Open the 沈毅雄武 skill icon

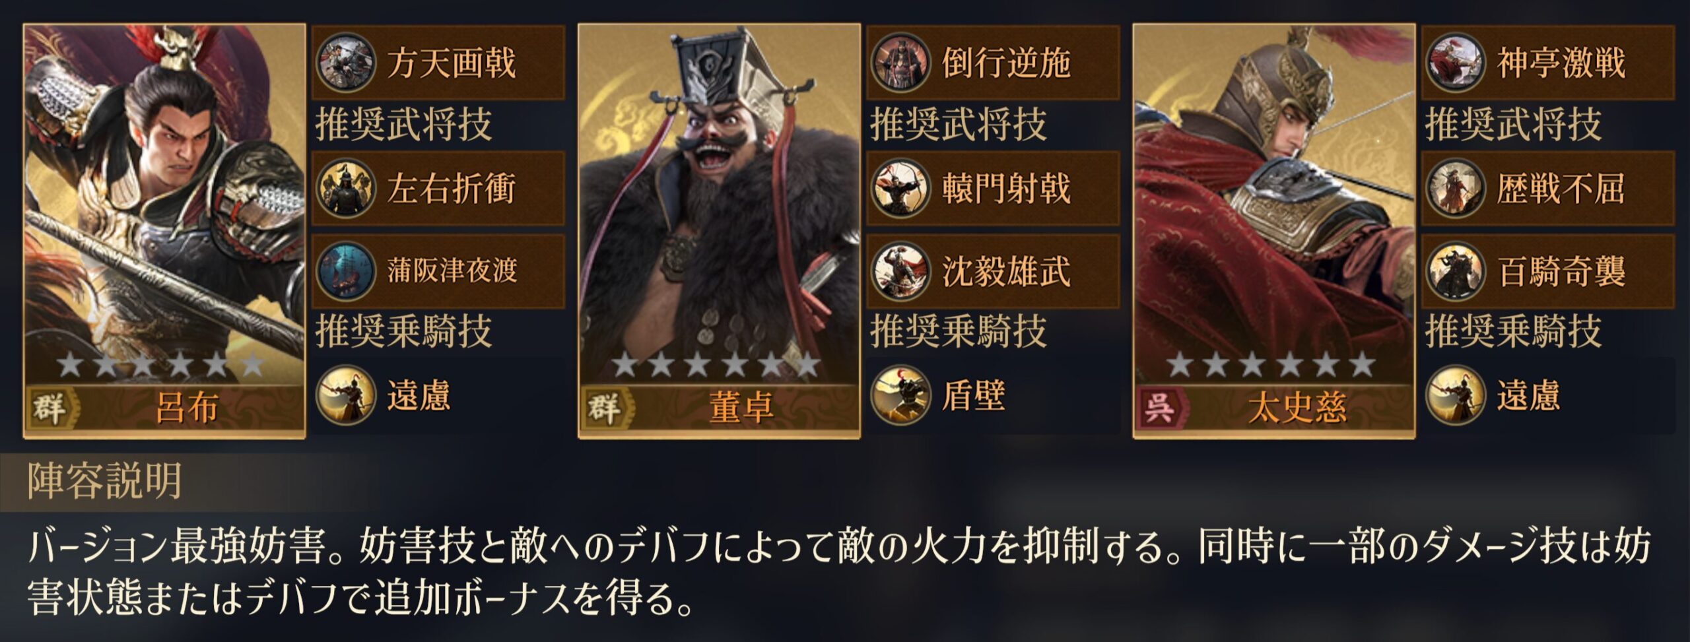click(900, 271)
